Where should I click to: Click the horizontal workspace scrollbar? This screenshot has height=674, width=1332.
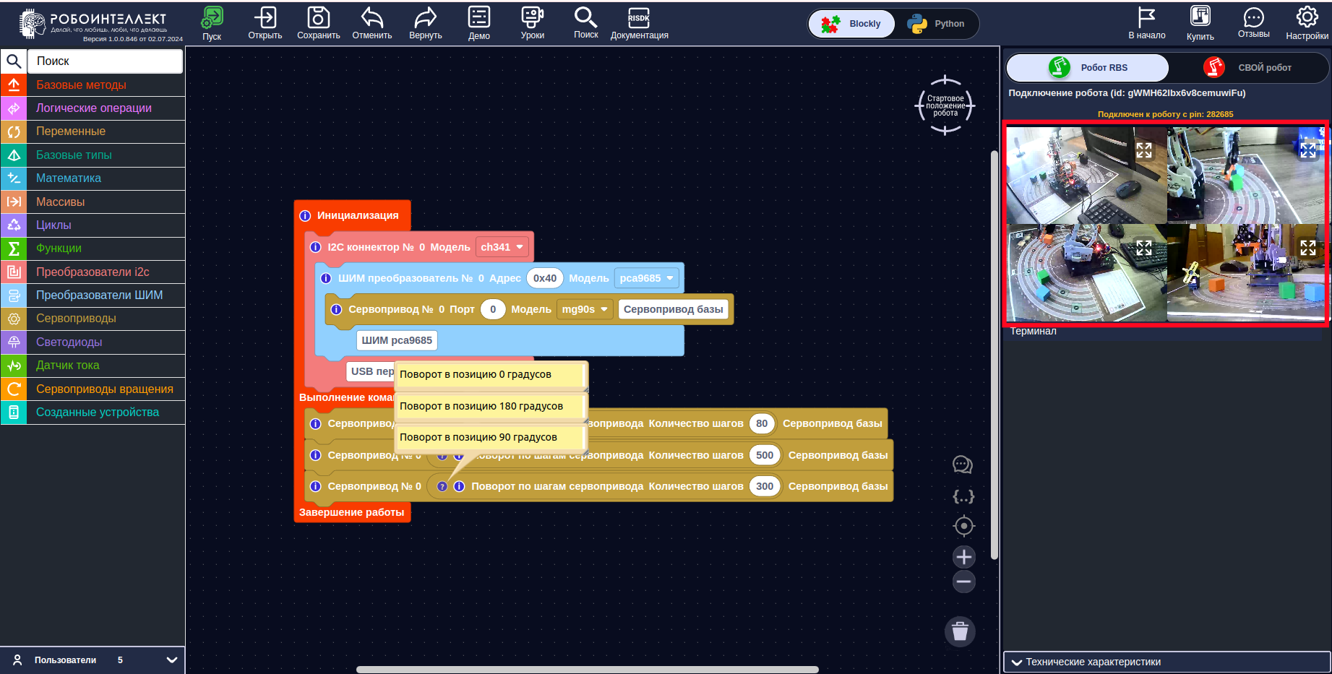587,669
